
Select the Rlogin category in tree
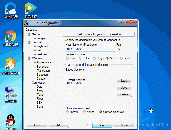click(x=40, y=99)
